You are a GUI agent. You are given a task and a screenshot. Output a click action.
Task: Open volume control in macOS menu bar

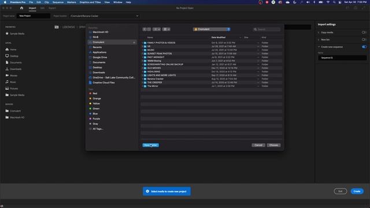308,2
